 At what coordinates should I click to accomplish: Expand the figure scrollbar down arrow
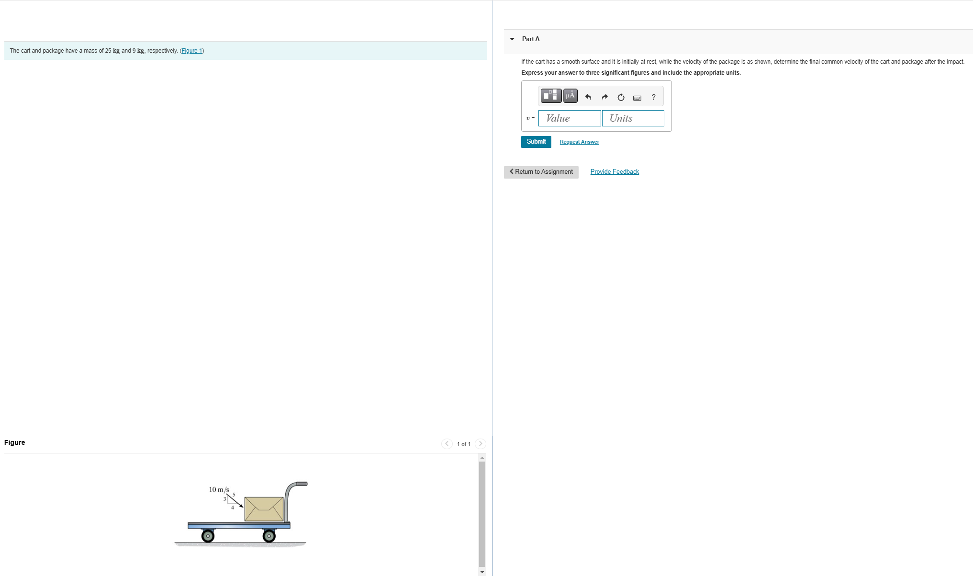(x=481, y=572)
